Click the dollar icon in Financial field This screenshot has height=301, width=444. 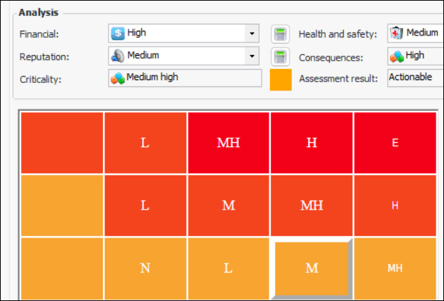tap(118, 33)
